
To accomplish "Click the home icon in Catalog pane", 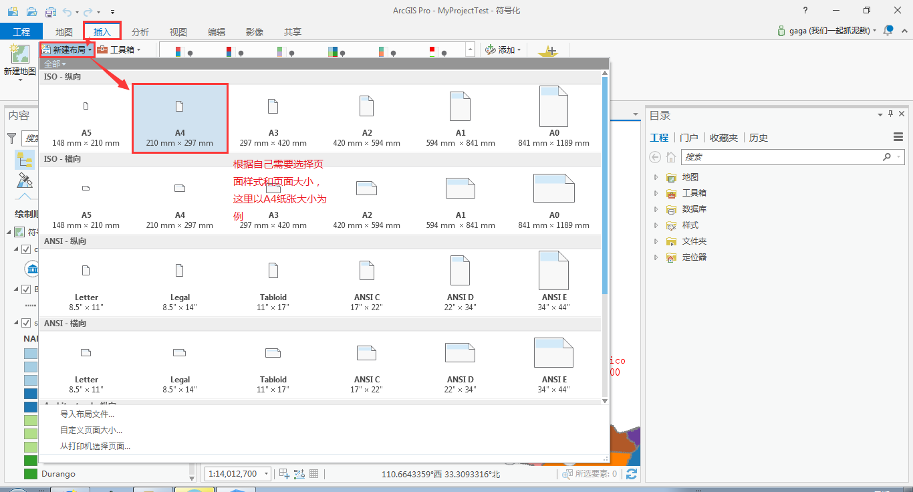I will 670,157.
